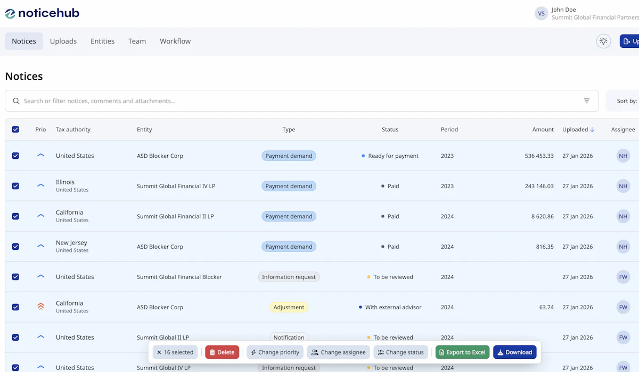Screen dimensions: 639x372
Task: Click the lightbulb tips icon
Action: point(603,41)
